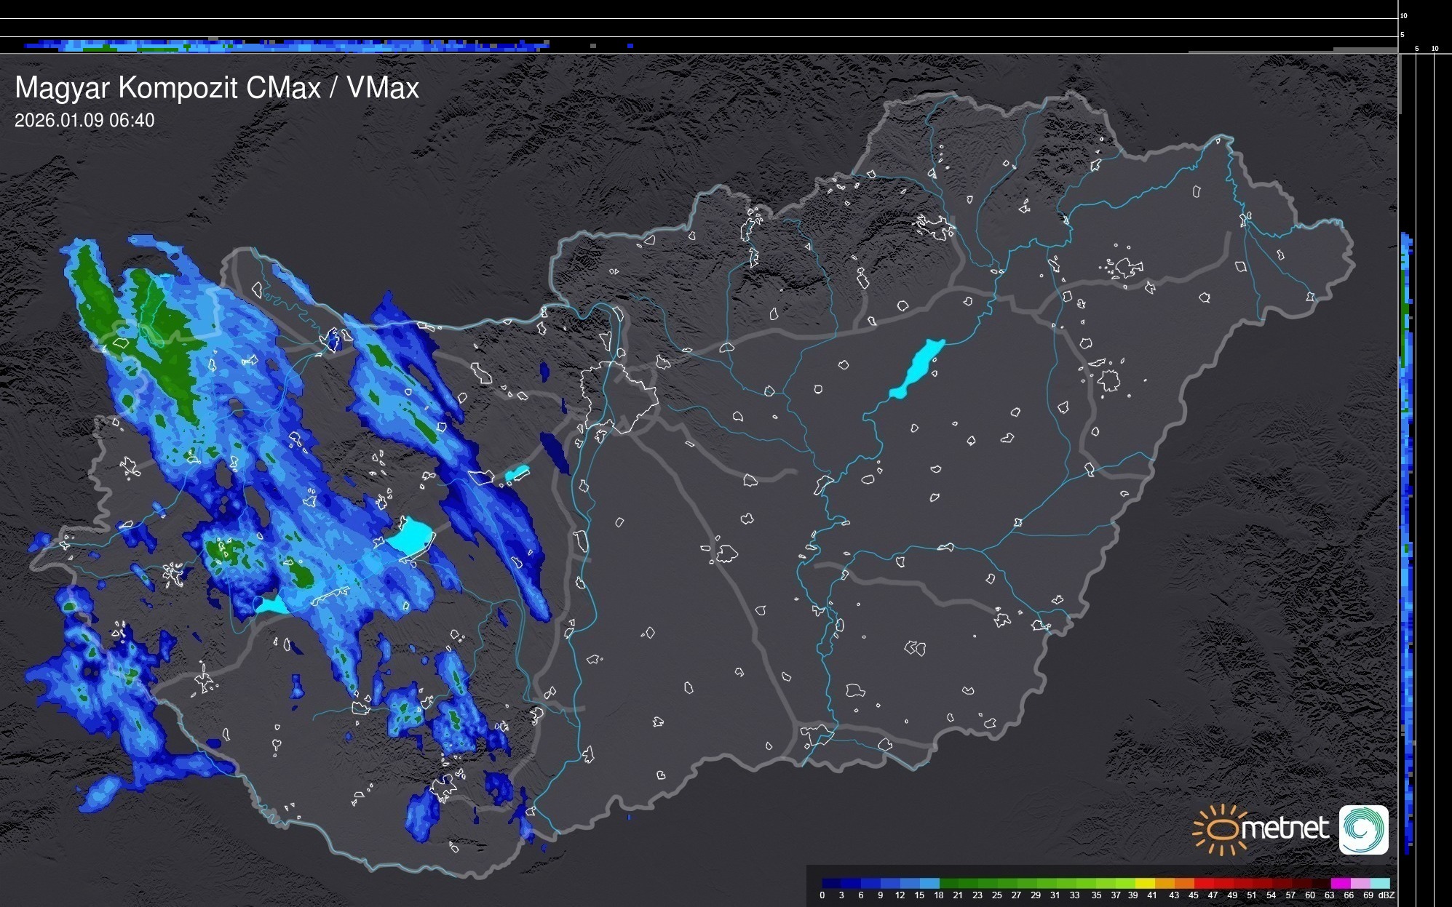Screen dimensions: 1452x907
Task: Click the dBZ unit label in legend
Action: (x=1386, y=895)
